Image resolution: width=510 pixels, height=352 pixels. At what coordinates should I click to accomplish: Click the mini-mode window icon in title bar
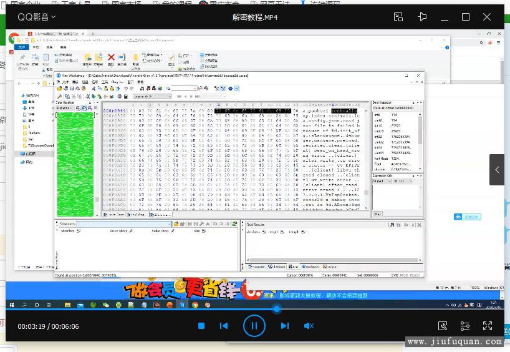398,17
